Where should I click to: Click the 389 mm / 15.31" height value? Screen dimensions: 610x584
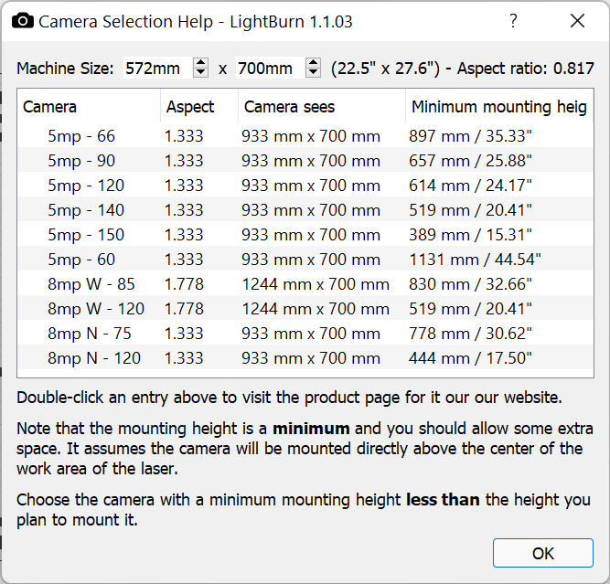[x=470, y=235]
